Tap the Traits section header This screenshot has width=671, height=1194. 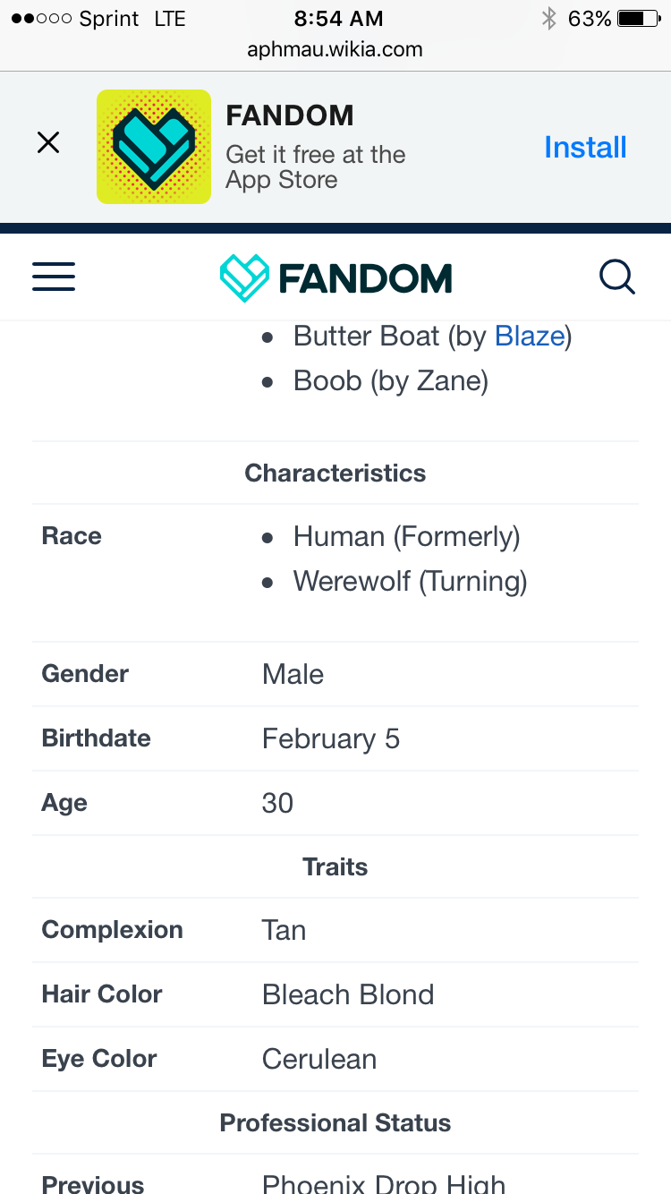click(335, 866)
